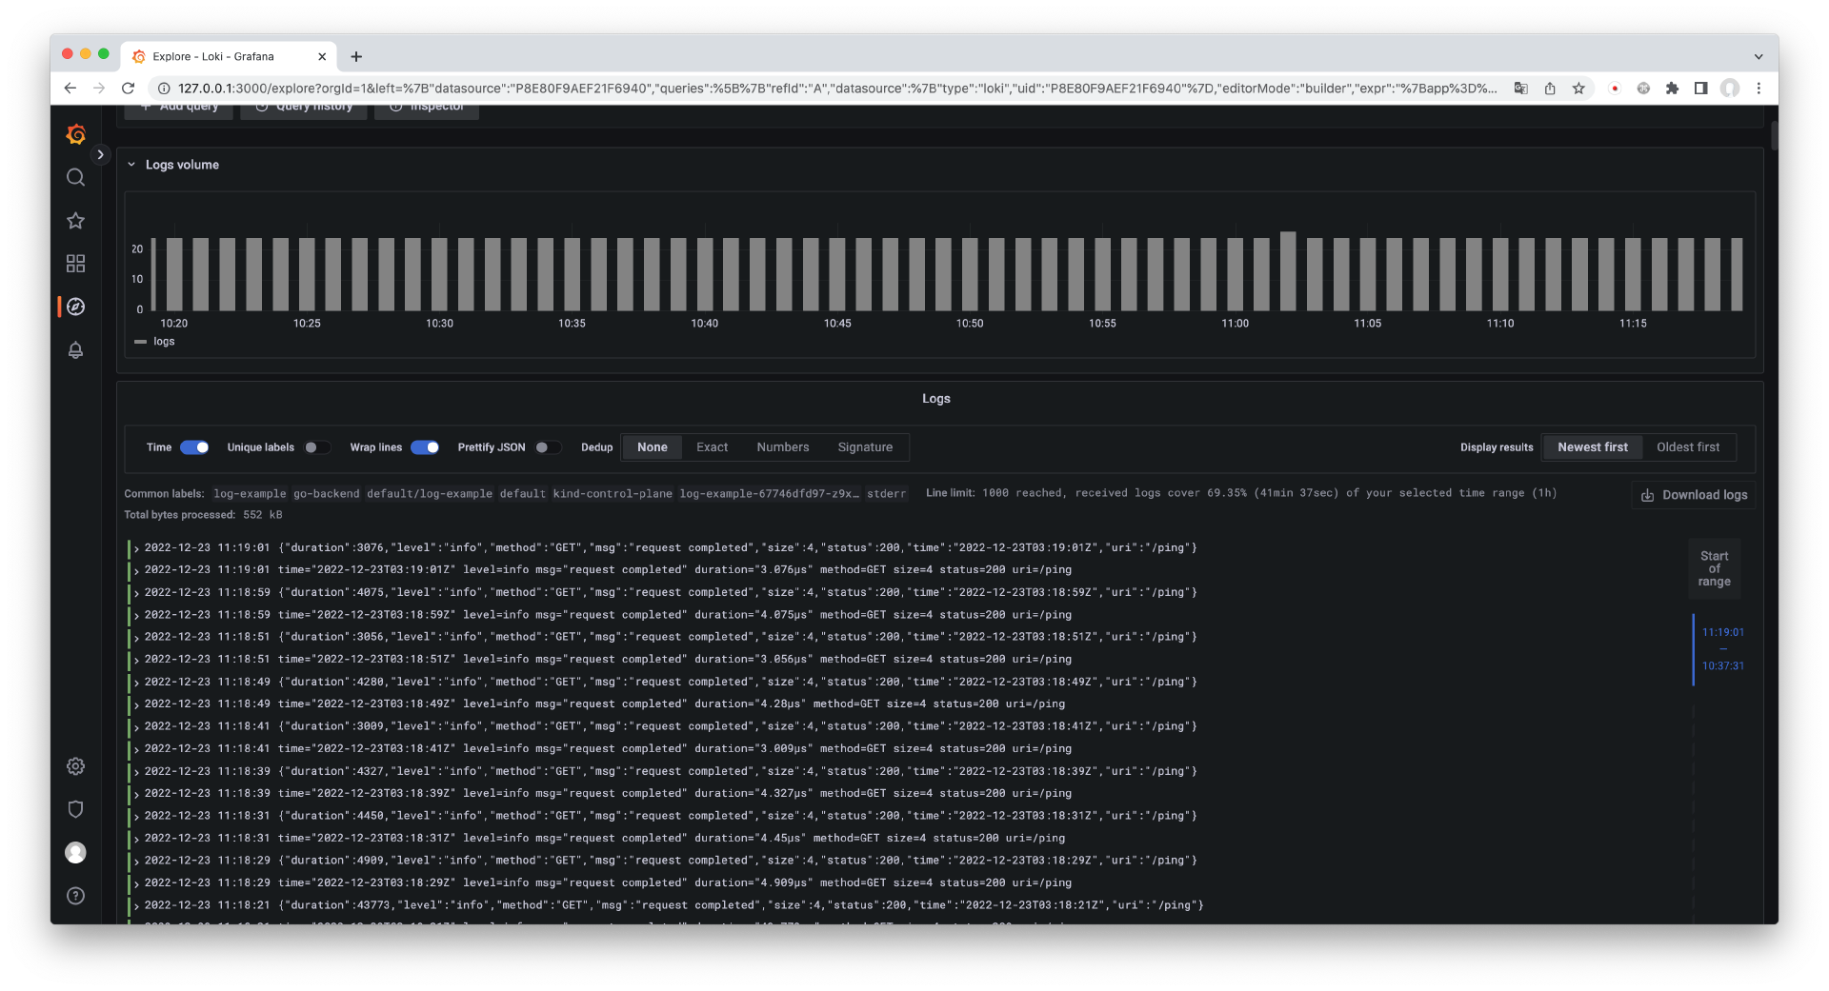The width and height of the screenshot is (1829, 991).
Task: Click the Add query button
Action: click(x=179, y=108)
